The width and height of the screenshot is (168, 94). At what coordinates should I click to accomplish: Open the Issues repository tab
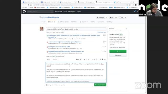click(52, 22)
